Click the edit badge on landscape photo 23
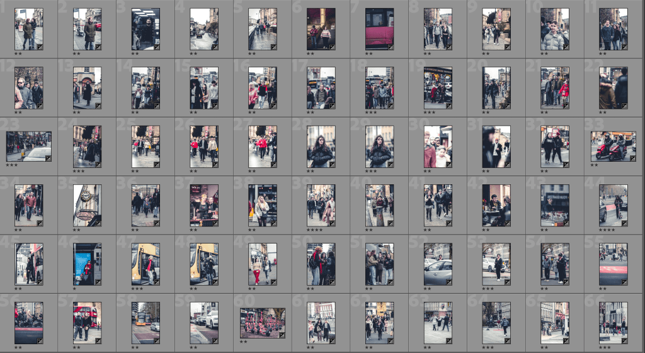 pyautogui.click(x=48, y=158)
